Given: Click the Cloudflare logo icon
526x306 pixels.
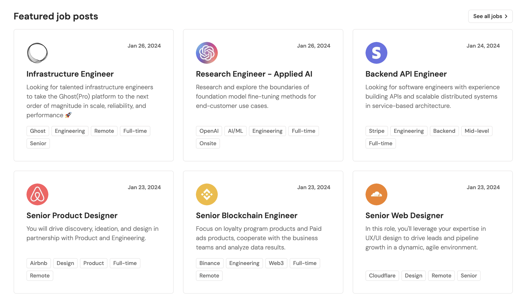Looking at the screenshot, I should click(376, 194).
